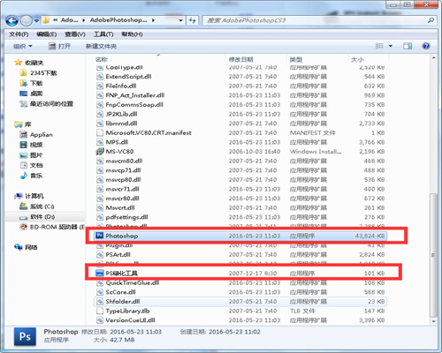This screenshot has width=442, height=353.
Task: Select the ExtendScript.dll file icon
Action: coord(100,77)
